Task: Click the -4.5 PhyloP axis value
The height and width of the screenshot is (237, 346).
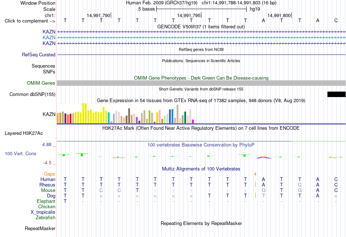Action: point(47,163)
